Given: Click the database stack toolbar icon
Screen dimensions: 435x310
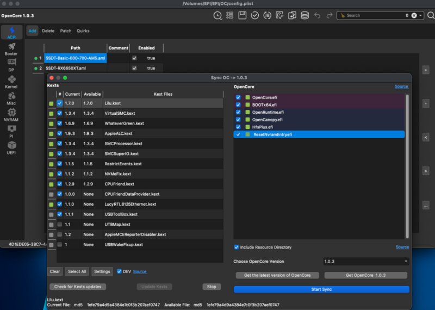Looking at the screenshot, I should [x=304, y=15].
